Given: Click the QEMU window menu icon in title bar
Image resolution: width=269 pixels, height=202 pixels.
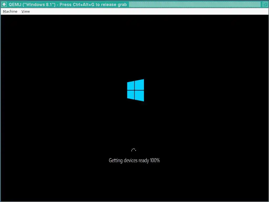Looking at the screenshot, I should 4,4.
